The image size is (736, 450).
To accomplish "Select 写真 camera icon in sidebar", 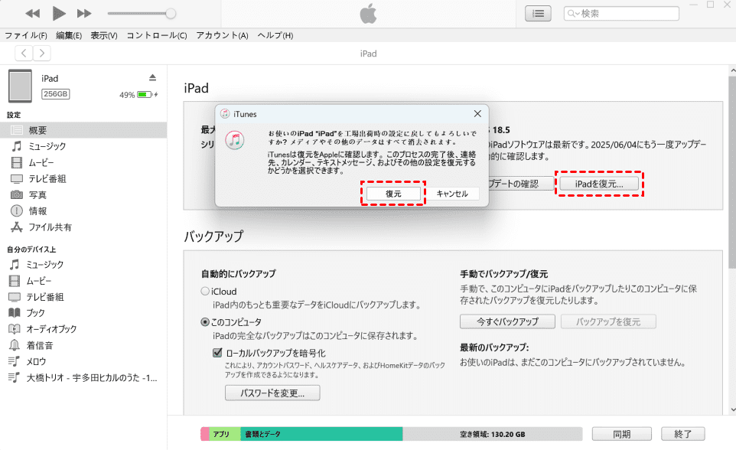I will point(16,194).
